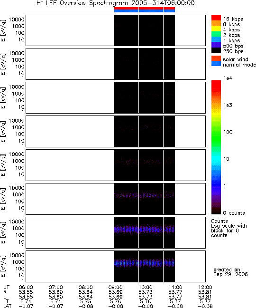Click the '1e3' color bar label
The height and width of the screenshot is (308, 256).
coord(228,105)
